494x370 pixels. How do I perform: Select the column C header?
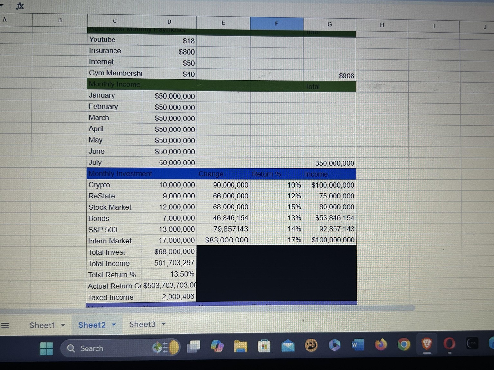tap(115, 21)
